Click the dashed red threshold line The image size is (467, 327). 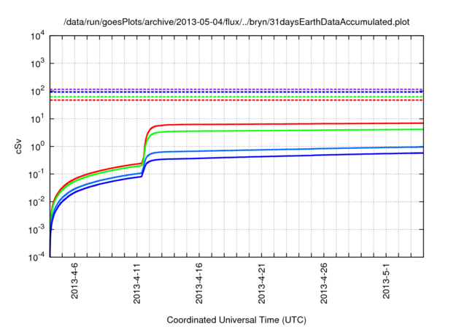[x=236, y=100]
